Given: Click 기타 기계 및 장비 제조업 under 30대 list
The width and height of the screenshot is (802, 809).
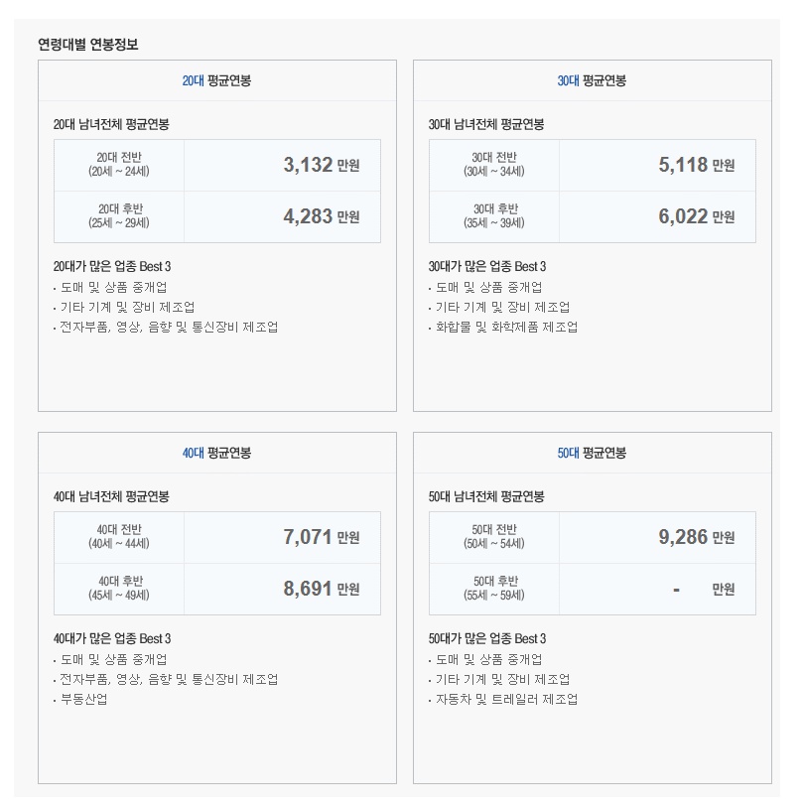Looking at the screenshot, I should (503, 308).
